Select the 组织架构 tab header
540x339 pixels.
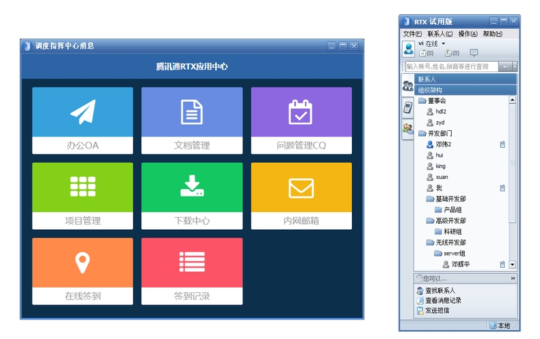[465, 90]
